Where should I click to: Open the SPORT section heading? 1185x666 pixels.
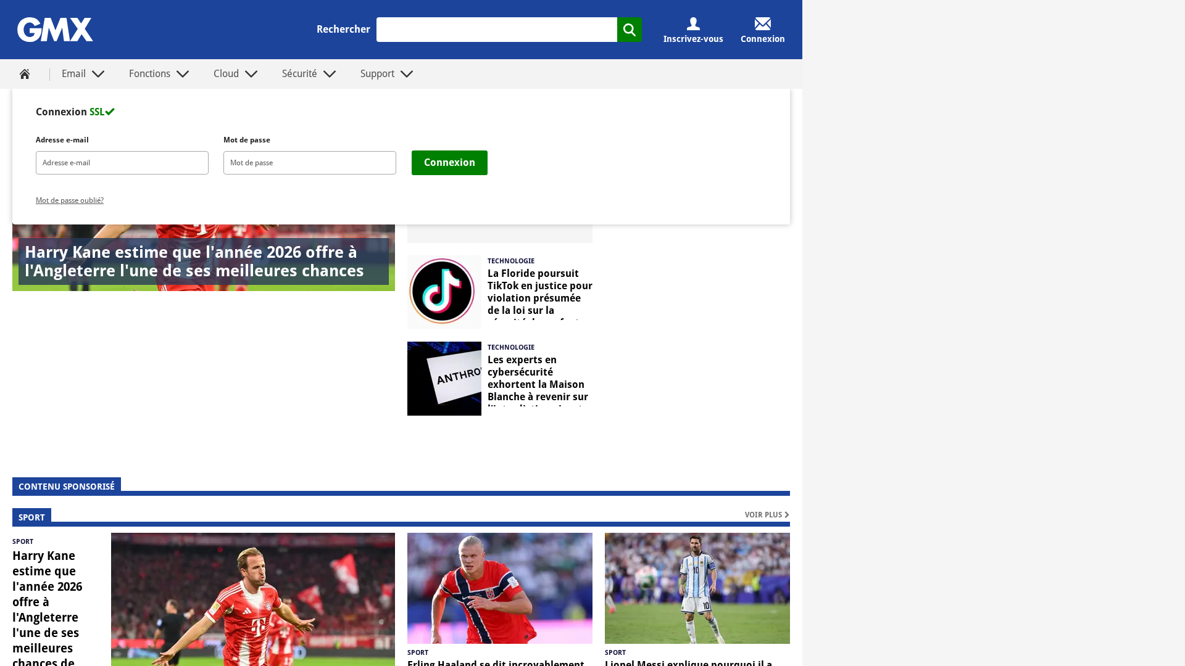31,517
